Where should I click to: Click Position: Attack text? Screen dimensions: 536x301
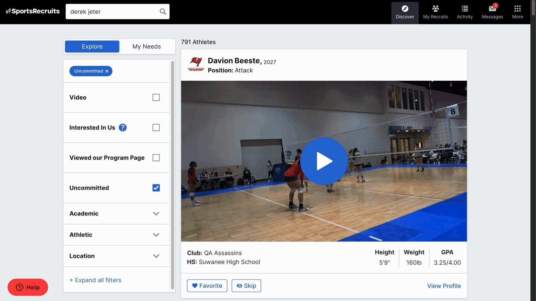[230, 70]
